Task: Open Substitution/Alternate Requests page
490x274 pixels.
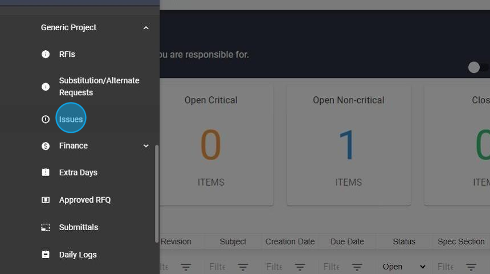Action: pos(99,87)
